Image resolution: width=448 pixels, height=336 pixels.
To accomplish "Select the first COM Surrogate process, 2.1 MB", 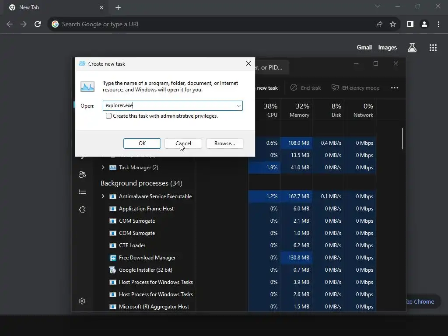I will click(137, 221).
